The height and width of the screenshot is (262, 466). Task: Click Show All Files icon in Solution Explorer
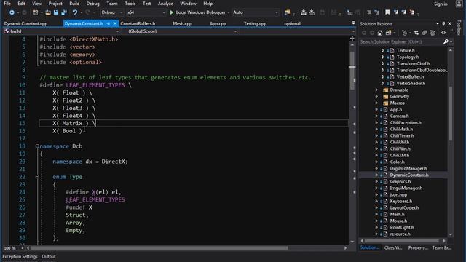tap(433, 33)
